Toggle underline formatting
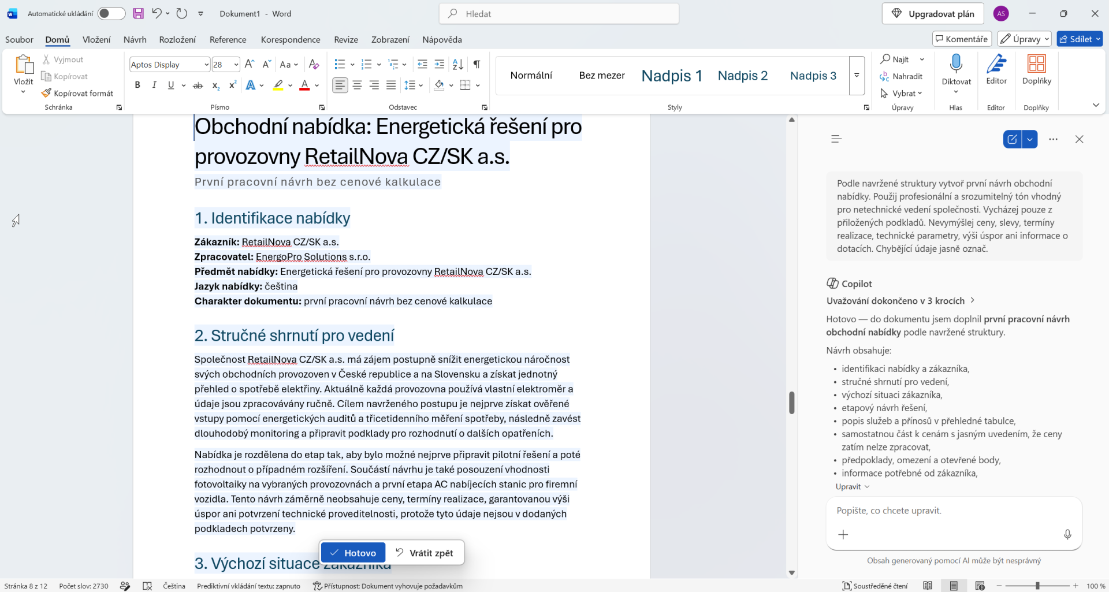 (171, 85)
